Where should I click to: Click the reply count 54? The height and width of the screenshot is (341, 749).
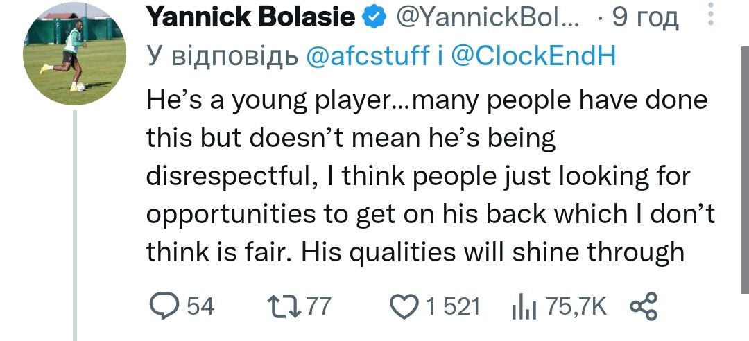pyautogui.click(x=202, y=306)
